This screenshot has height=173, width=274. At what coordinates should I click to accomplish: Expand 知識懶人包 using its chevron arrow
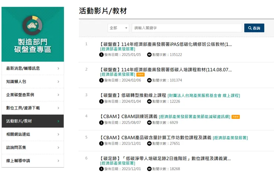point(59,82)
